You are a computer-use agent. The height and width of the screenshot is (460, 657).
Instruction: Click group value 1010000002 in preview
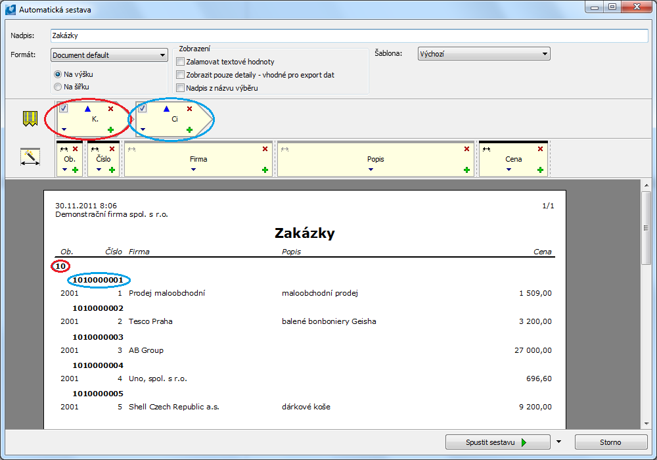[98, 308]
